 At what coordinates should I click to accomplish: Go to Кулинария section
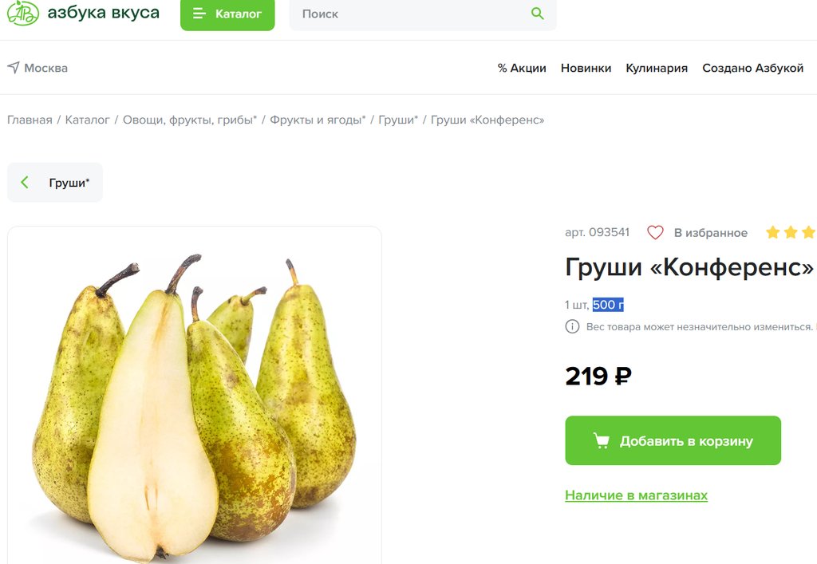(657, 69)
